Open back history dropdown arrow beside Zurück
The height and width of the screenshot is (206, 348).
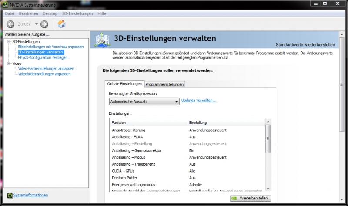37,24
